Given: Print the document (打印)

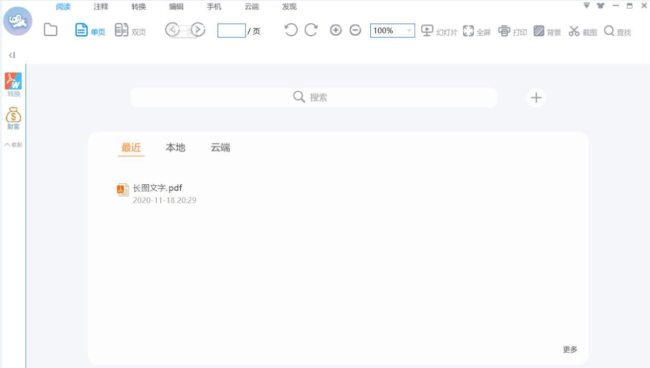Looking at the screenshot, I should click(513, 31).
